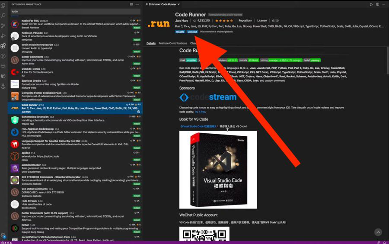Open the Run and Debug view
Image resolution: width=389 pixels, height=244 pixels.
point(3,36)
